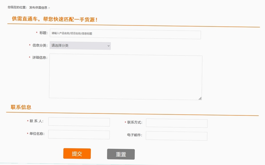Click the 发布供需信息 breadcrumb link
The height and width of the screenshot is (165, 265).
click(38, 8)
